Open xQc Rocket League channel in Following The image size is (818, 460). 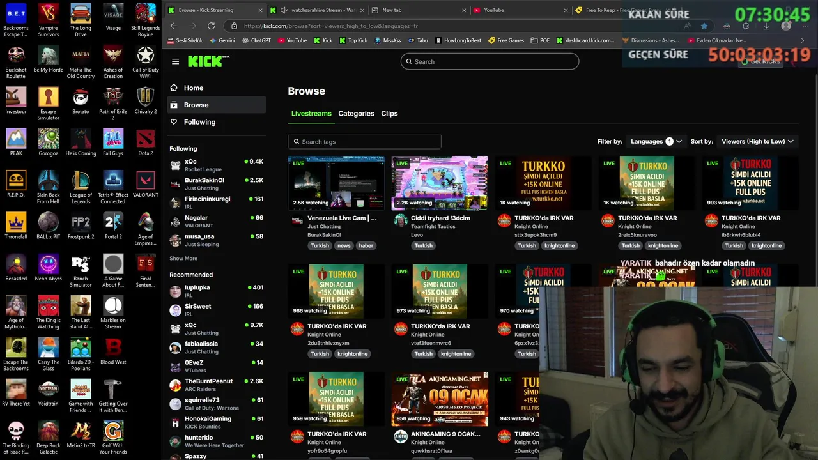[217, 165]
